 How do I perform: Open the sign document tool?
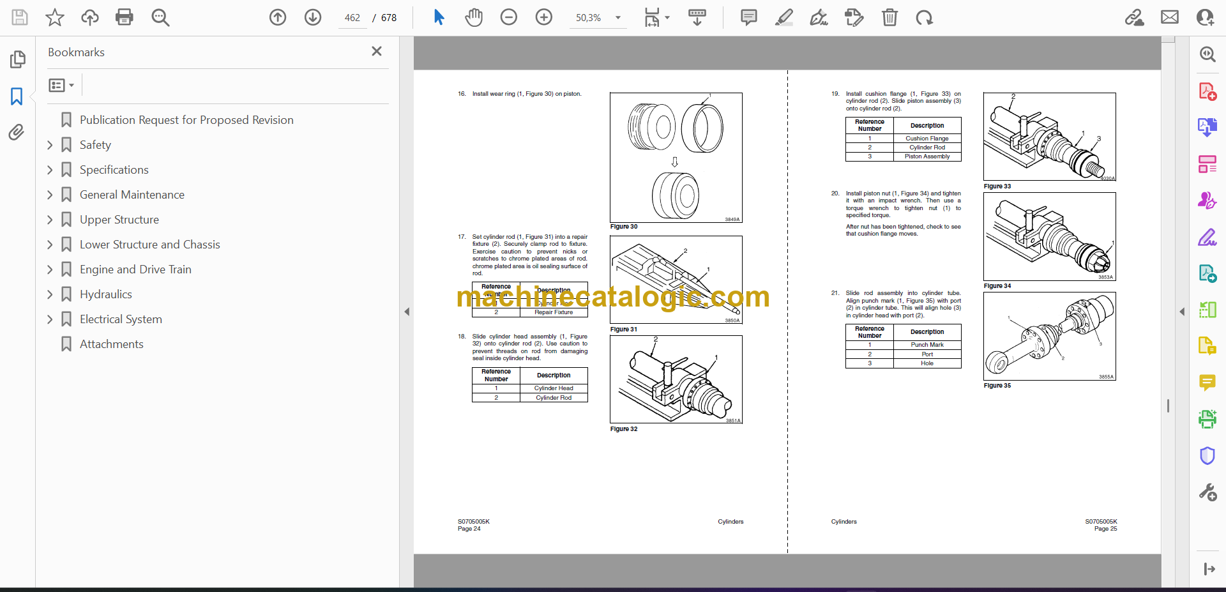coord(819,17)
